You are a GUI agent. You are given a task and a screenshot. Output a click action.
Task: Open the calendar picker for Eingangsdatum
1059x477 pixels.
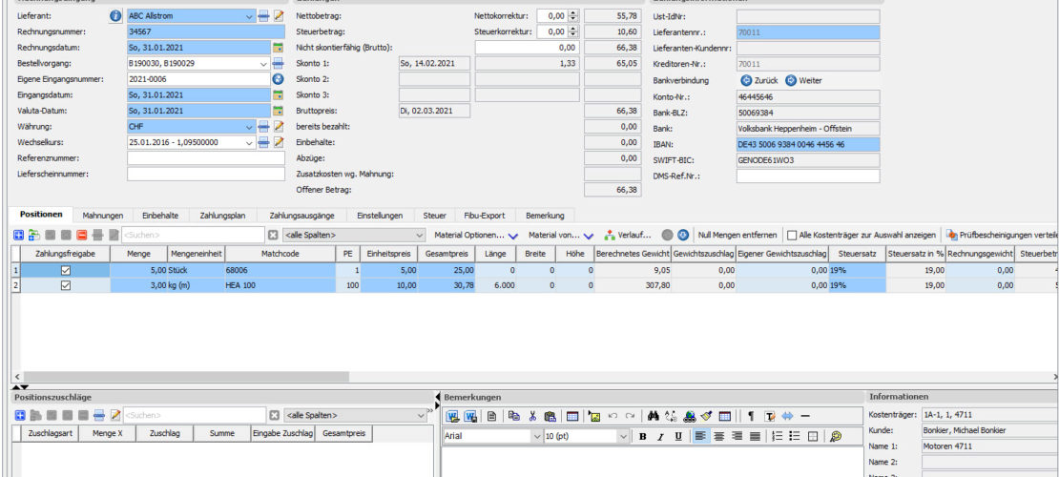(x=279, y=95)
